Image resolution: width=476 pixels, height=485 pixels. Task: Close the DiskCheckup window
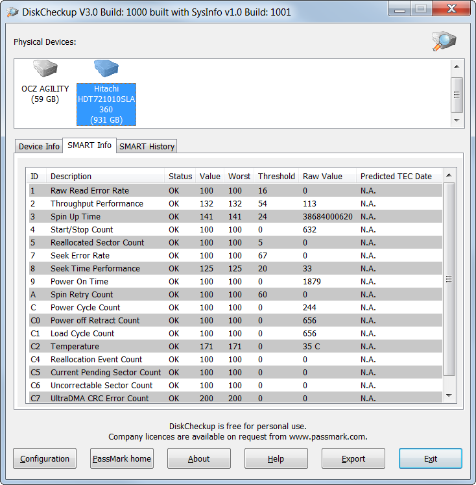point(451,8)
